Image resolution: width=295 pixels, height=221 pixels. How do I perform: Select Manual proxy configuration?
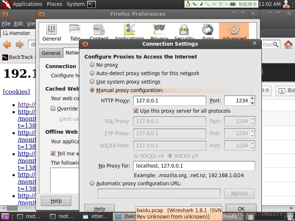tap(92, 90)
